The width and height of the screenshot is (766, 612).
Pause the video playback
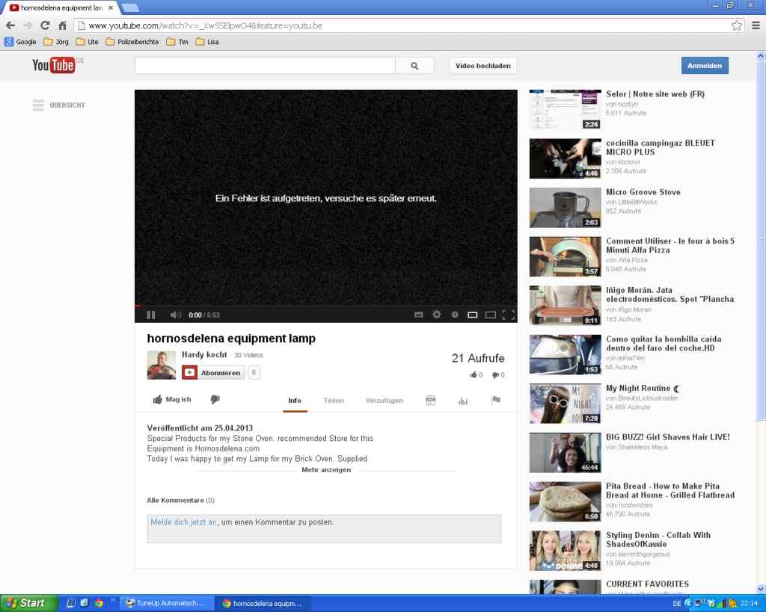(x=151, y=315)
